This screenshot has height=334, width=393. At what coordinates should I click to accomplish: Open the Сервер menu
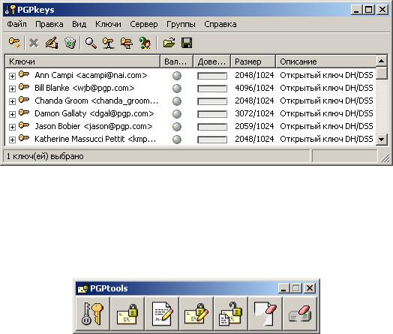[144, 24]
